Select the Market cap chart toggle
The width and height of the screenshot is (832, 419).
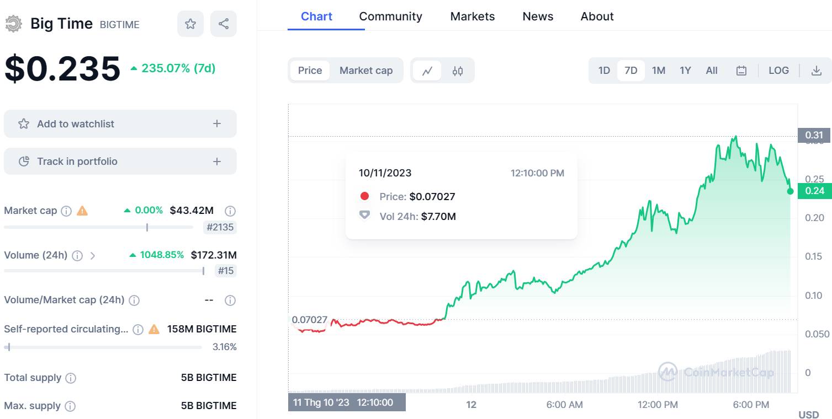pos(366,71)
